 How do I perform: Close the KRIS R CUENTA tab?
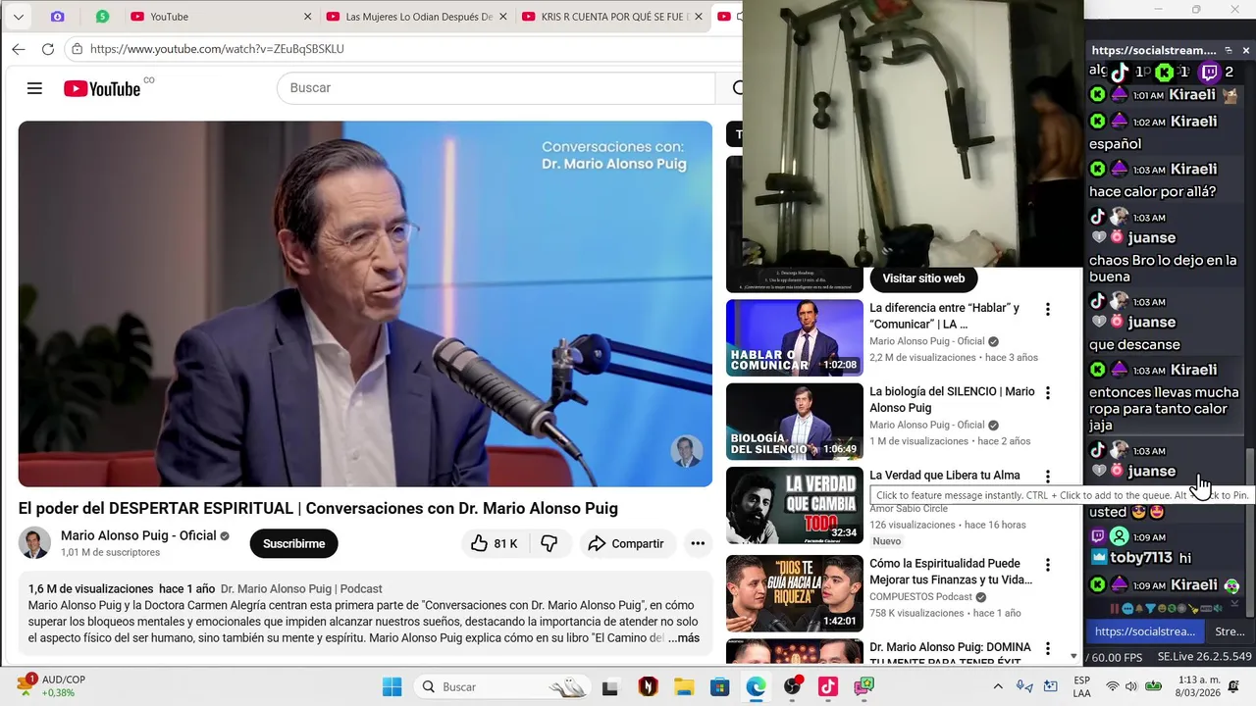coord(700,17)
